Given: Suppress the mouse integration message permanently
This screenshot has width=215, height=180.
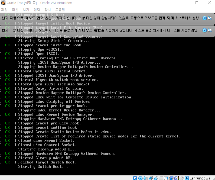Looking at the screenshot, I should [210, 30].
